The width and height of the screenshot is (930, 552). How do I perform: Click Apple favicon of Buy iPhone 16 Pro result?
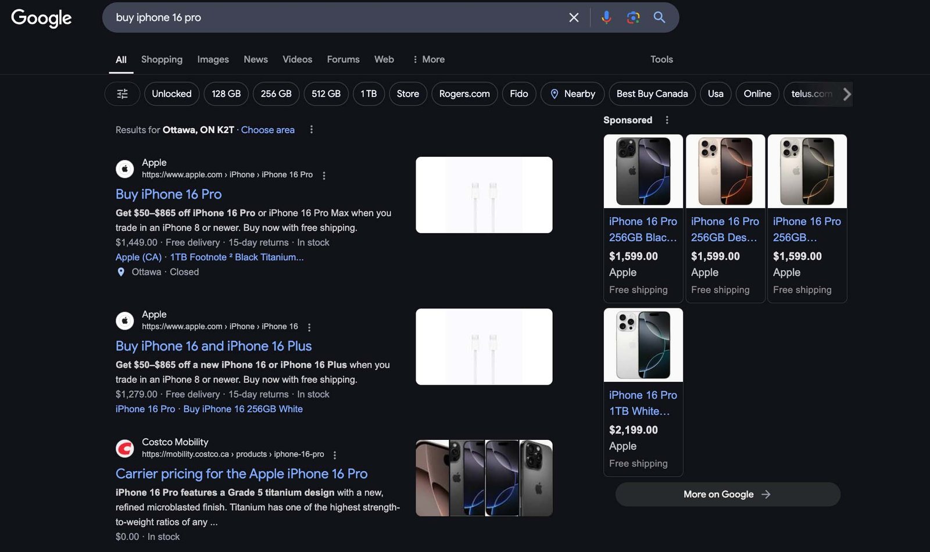(x=125, y=169)
